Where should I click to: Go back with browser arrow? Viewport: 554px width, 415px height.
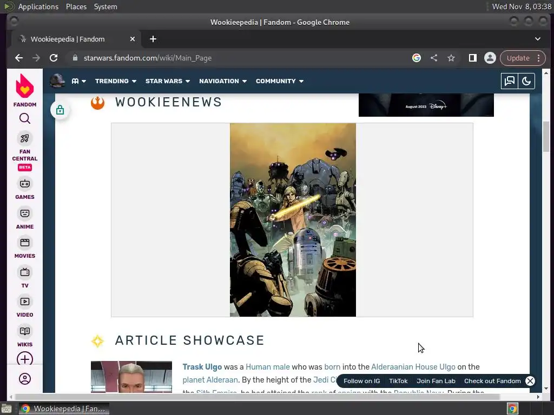coord(19,58)
